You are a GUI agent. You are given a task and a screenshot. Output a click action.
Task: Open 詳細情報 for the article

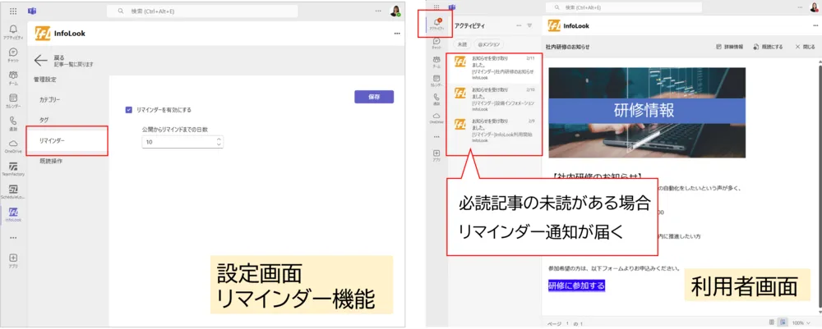tap(719, 47)
